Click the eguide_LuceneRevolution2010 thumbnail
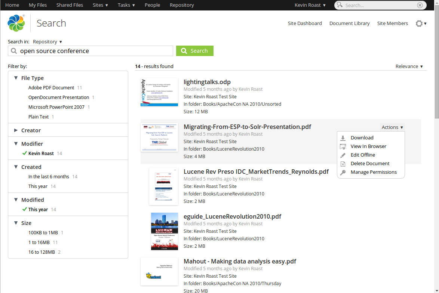439x293 pixels. (165, 231)
